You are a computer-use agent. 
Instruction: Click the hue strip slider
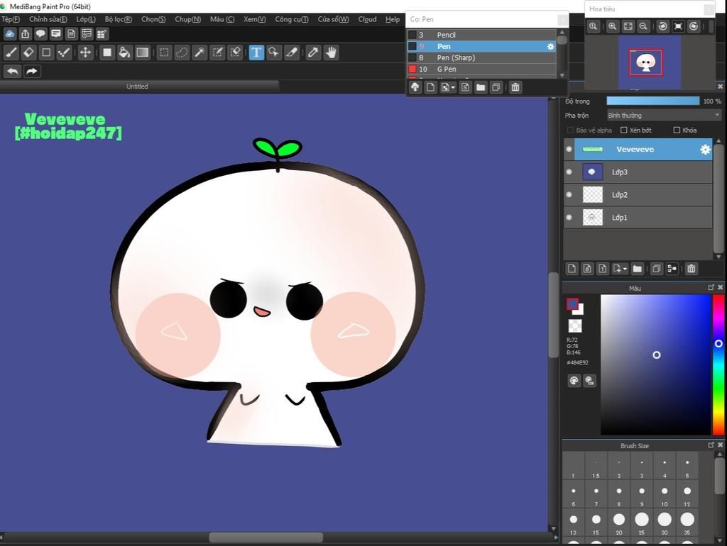(x=718, y=365)
